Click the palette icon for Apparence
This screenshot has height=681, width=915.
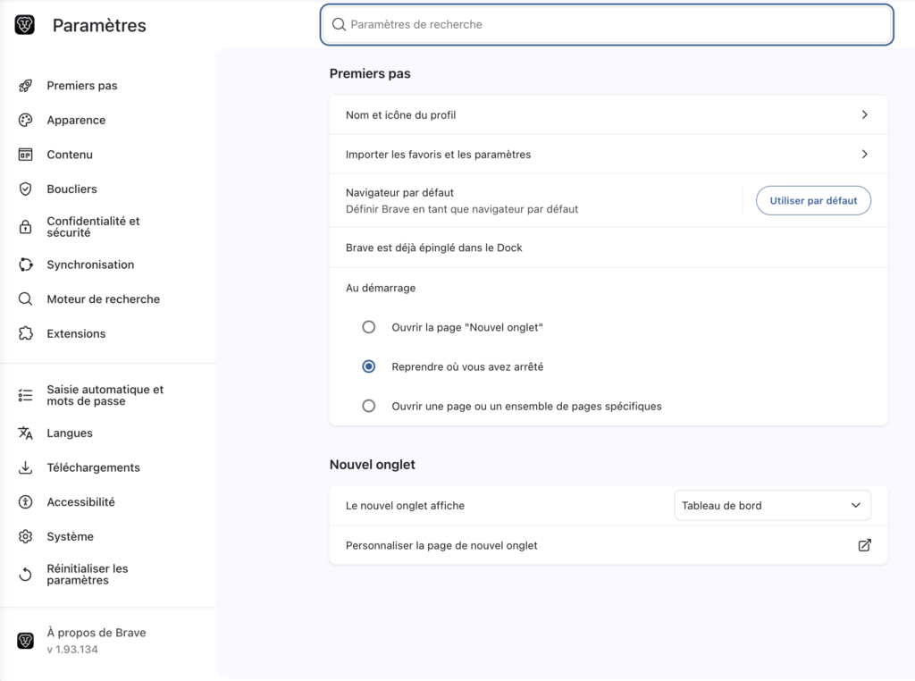click(x=26, y=121)
